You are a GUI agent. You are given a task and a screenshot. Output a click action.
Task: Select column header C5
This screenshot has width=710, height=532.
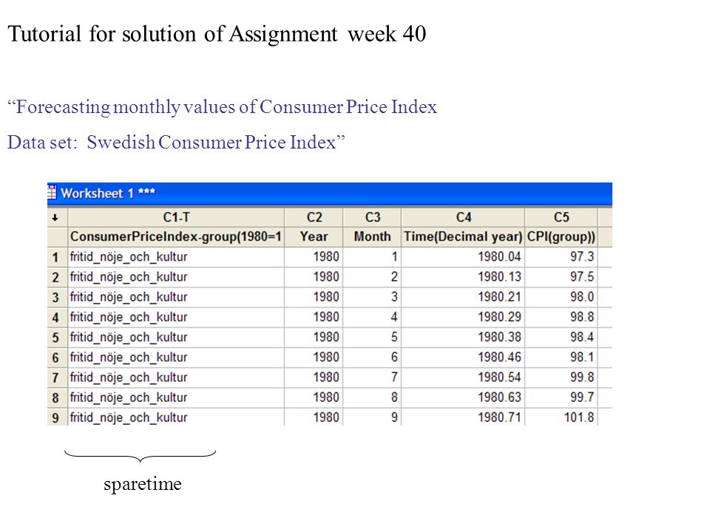[x=561, y=217]
